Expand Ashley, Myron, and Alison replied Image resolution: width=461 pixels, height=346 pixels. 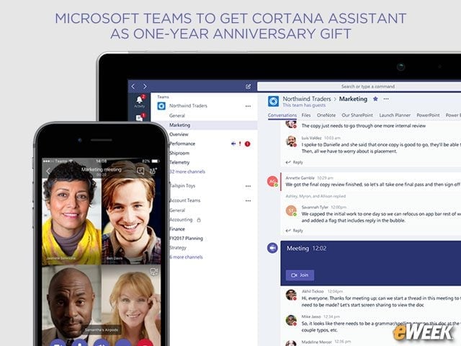[315, 196]
